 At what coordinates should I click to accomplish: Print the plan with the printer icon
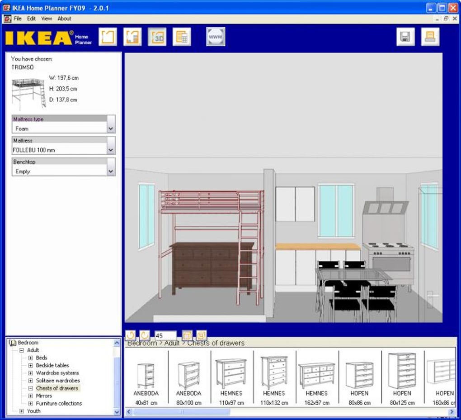pos(430,37)
